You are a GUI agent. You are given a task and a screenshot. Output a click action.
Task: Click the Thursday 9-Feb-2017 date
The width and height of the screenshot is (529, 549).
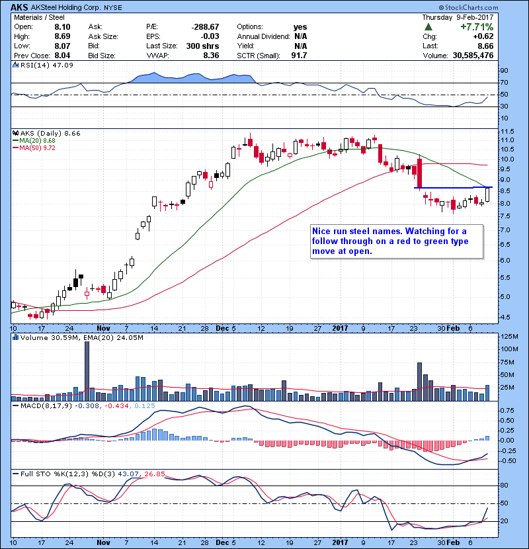458,17
